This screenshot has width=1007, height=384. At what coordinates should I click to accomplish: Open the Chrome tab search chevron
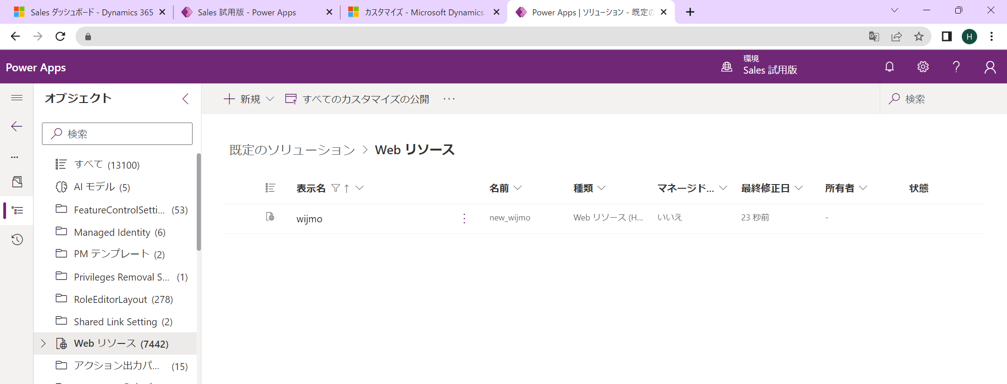[895, 11]
